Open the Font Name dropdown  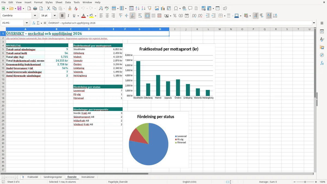(x=35, y=16)
